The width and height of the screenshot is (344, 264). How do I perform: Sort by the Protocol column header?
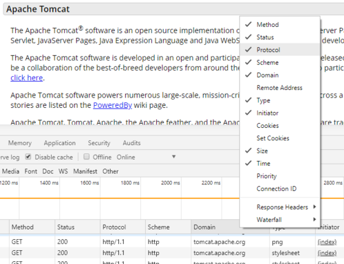click(123, 227)
